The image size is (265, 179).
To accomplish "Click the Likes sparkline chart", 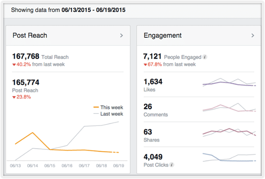I will point(230,82).
